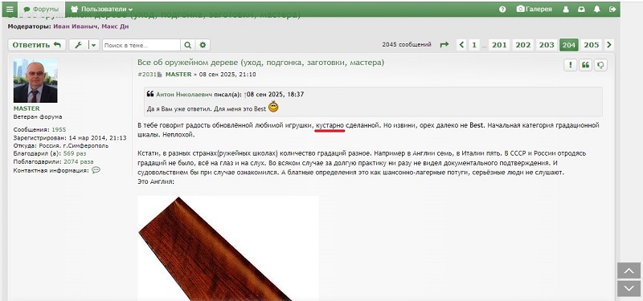Click contact information speech bubble icon
This screenshot has width=643, height=301.
[x=96, y=170]
